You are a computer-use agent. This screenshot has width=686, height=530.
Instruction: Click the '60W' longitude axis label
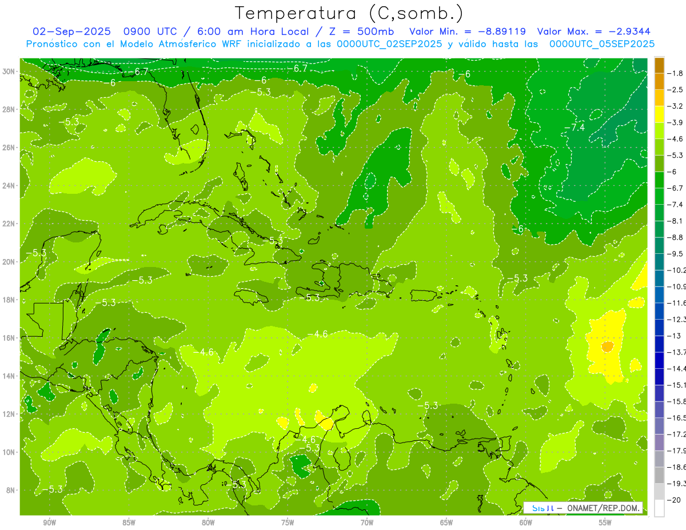526,523
